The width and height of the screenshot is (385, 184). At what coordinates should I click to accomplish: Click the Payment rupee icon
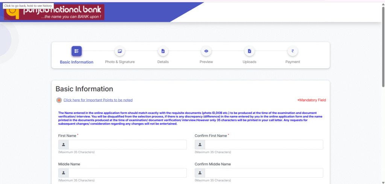point(293,51)
